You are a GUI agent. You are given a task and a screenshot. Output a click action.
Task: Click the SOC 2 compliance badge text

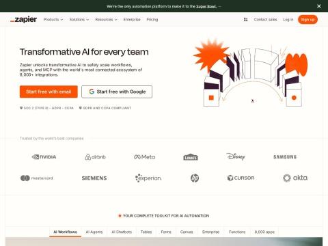(46, 108)
